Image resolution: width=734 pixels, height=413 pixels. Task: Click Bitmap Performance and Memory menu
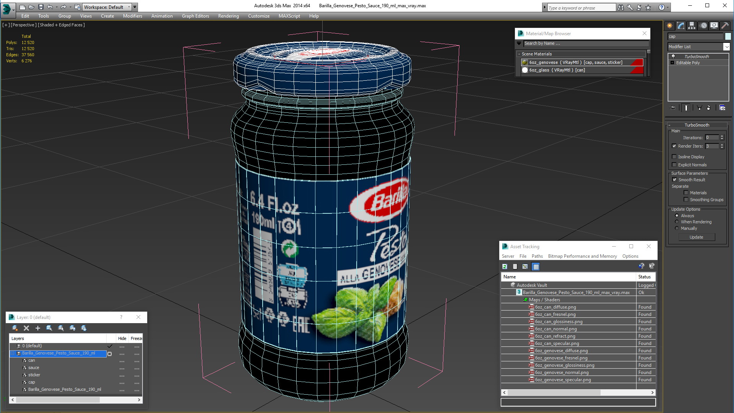[x=582, y=256]
